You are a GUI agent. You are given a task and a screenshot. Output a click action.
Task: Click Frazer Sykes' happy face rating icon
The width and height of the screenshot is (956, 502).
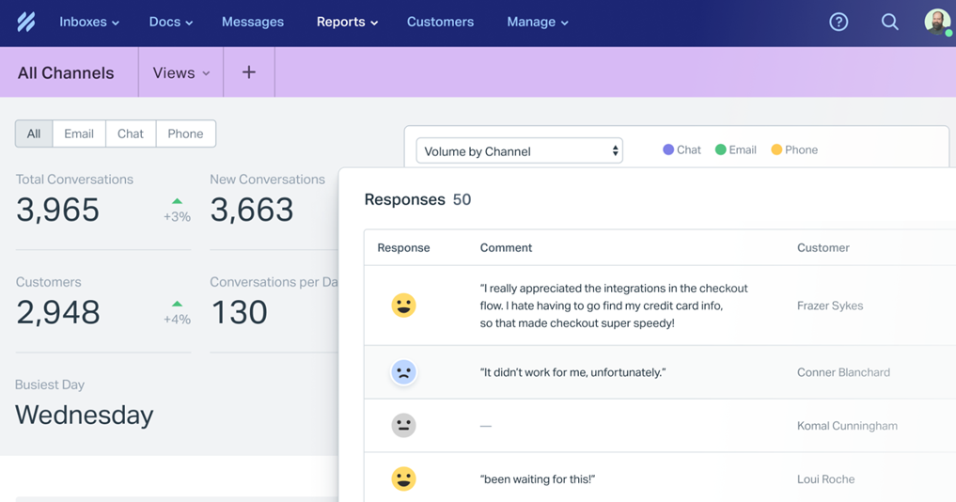(403, 306)
